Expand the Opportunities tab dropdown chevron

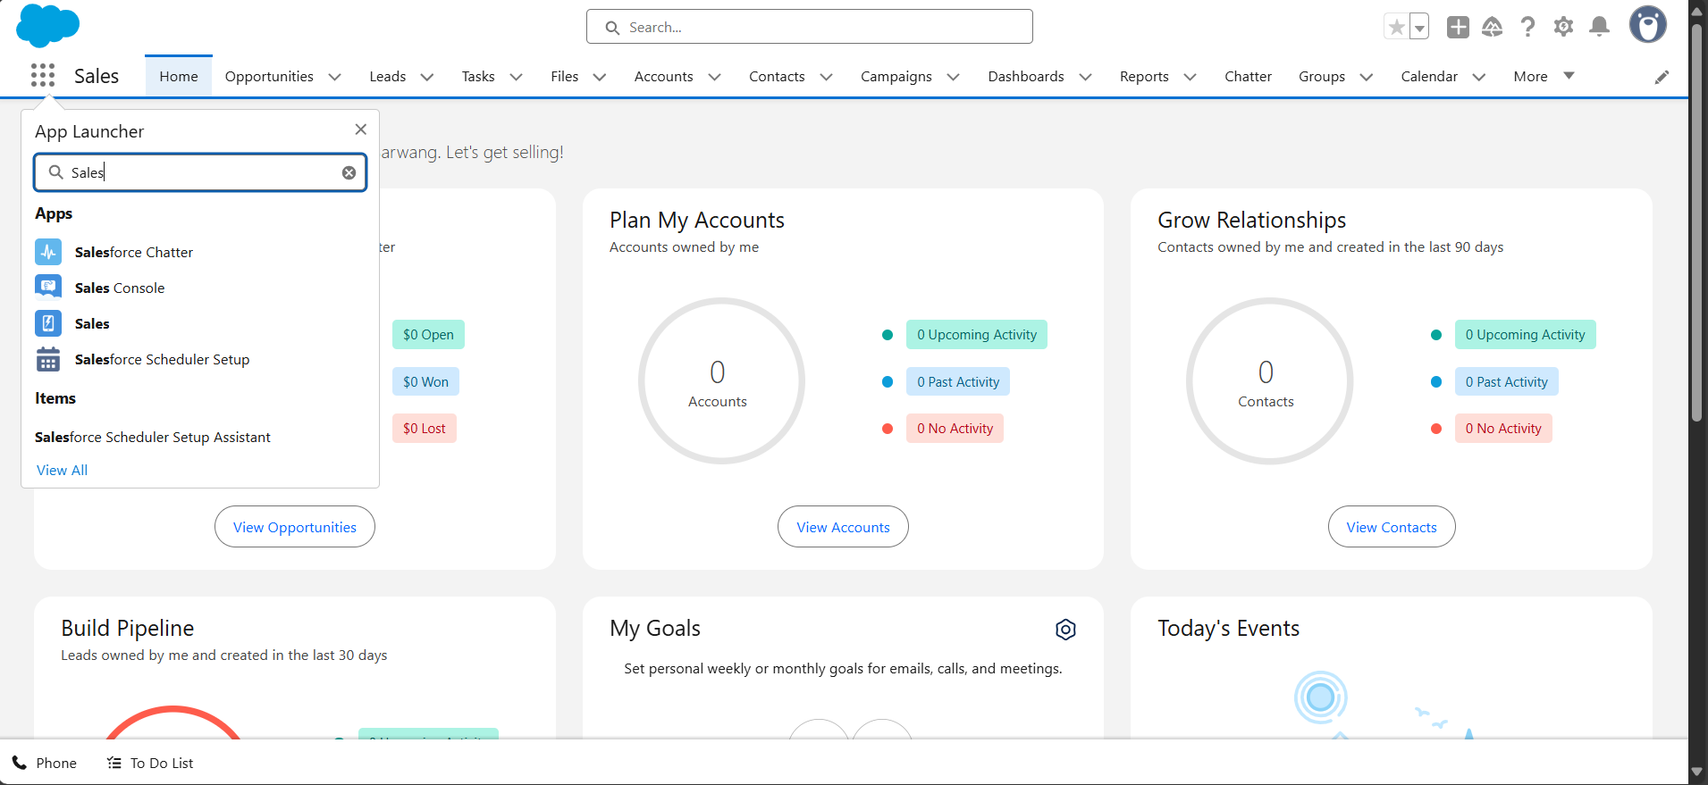(335, 77)
